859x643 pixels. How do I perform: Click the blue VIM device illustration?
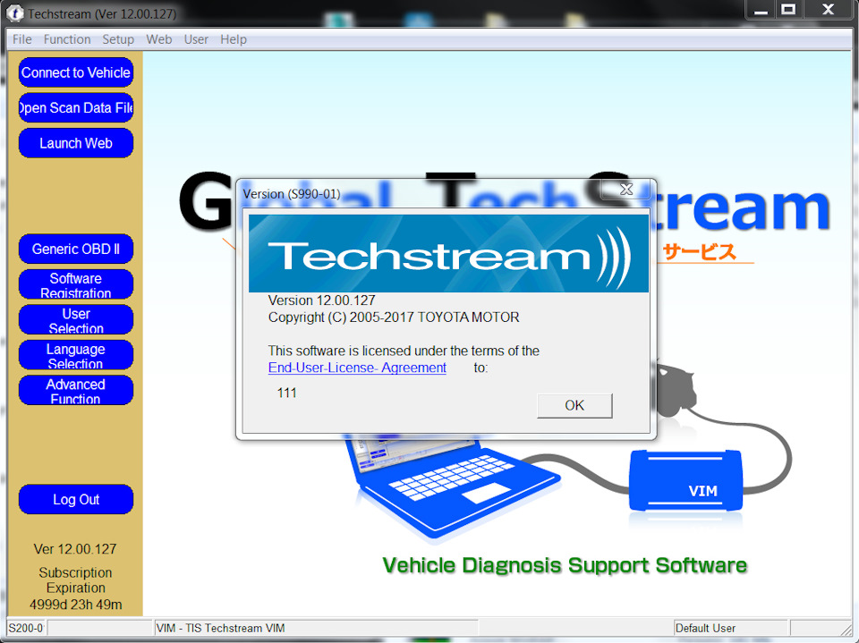tap(686, 480)
